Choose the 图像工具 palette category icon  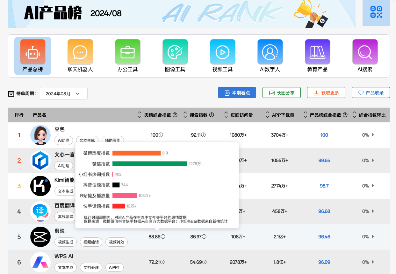coord(175,52)
